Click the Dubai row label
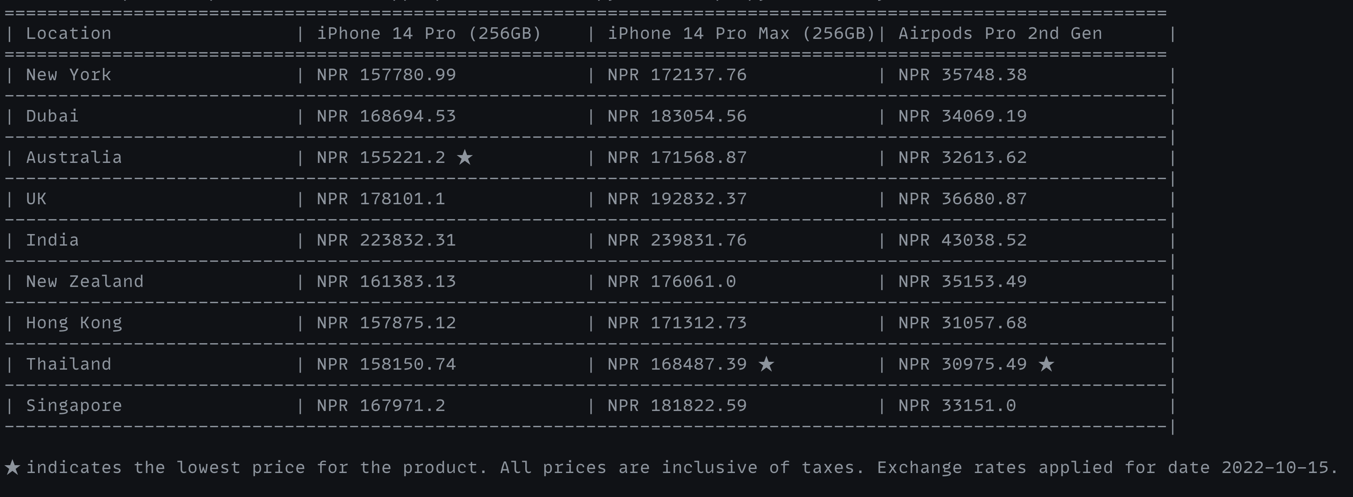This screenshot has height=497, width=1353. [52, 116]
